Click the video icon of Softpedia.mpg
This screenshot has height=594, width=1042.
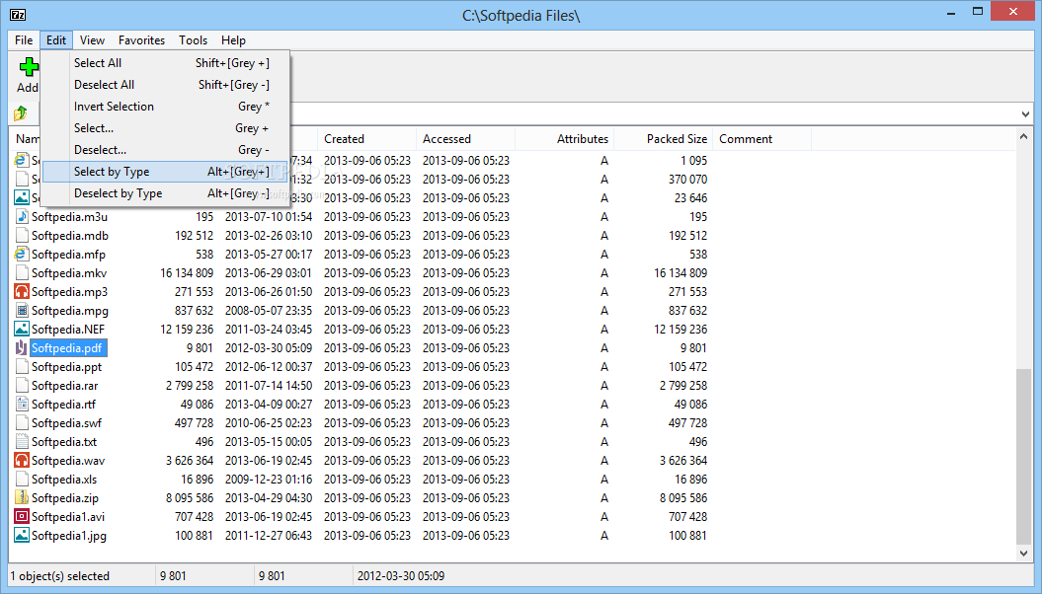22,310
